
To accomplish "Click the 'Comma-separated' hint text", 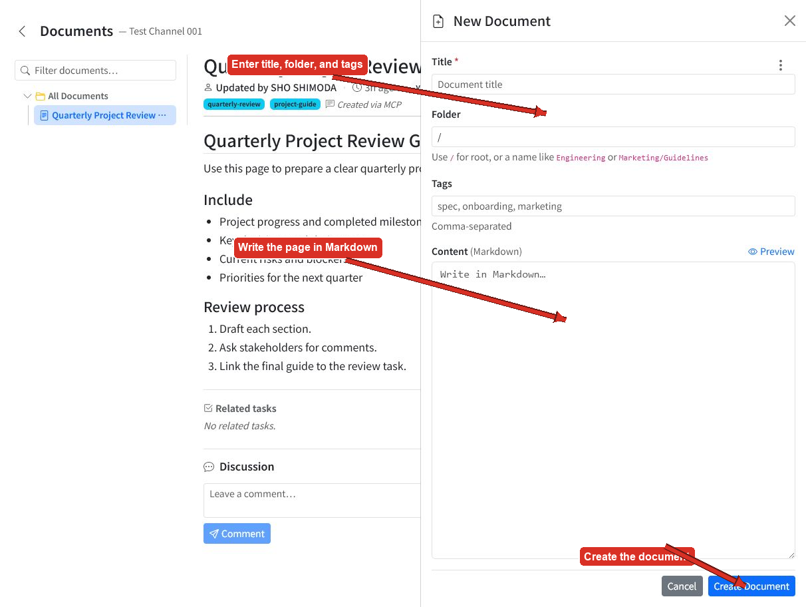I will [471, 226].
